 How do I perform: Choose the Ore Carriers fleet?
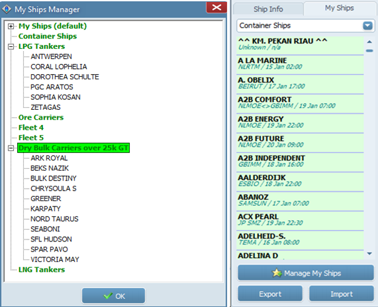tap(41, 117)
